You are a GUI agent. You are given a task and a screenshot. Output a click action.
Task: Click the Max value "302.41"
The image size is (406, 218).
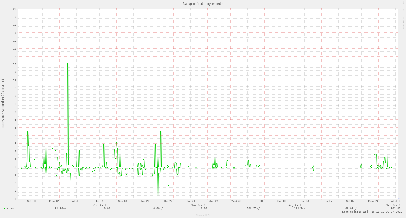pyautogui.click(x=395, y=208)
